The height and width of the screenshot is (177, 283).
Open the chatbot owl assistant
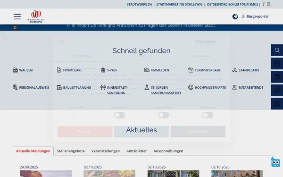pyautogui.click(x=275, y=162)
